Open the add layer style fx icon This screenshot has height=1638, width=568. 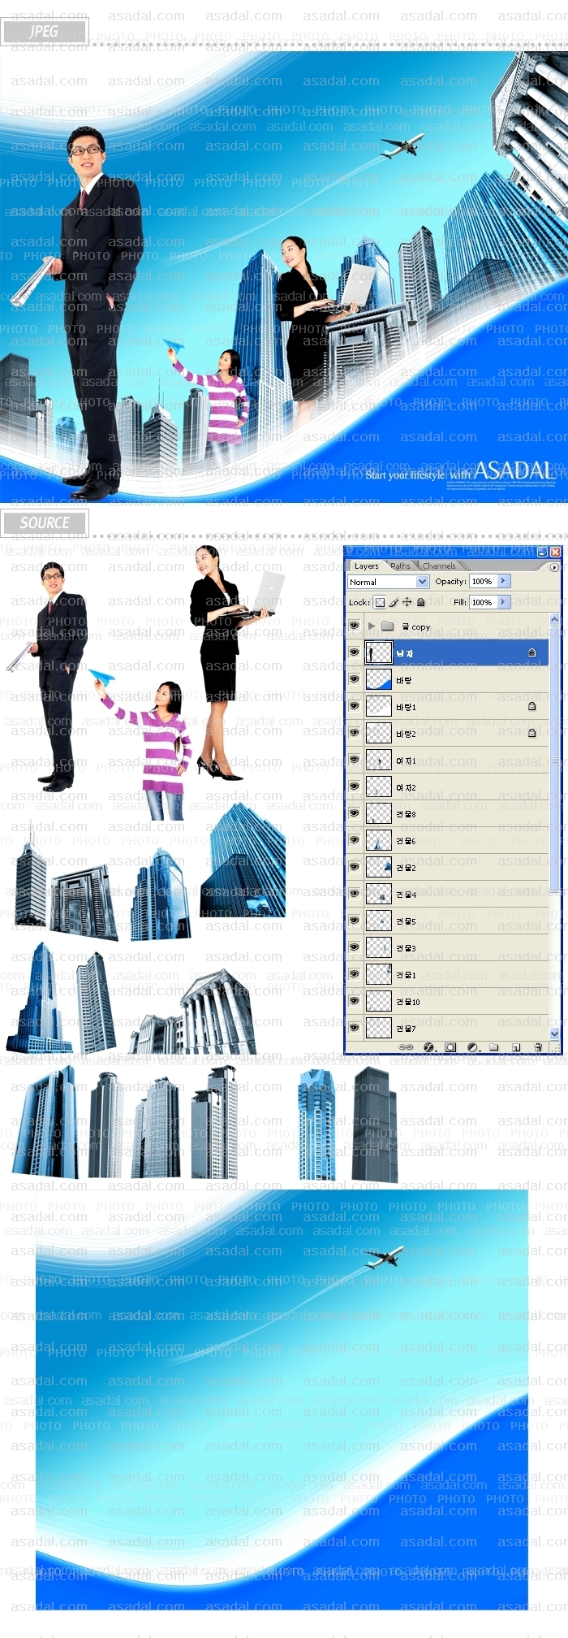(428, 1047)
